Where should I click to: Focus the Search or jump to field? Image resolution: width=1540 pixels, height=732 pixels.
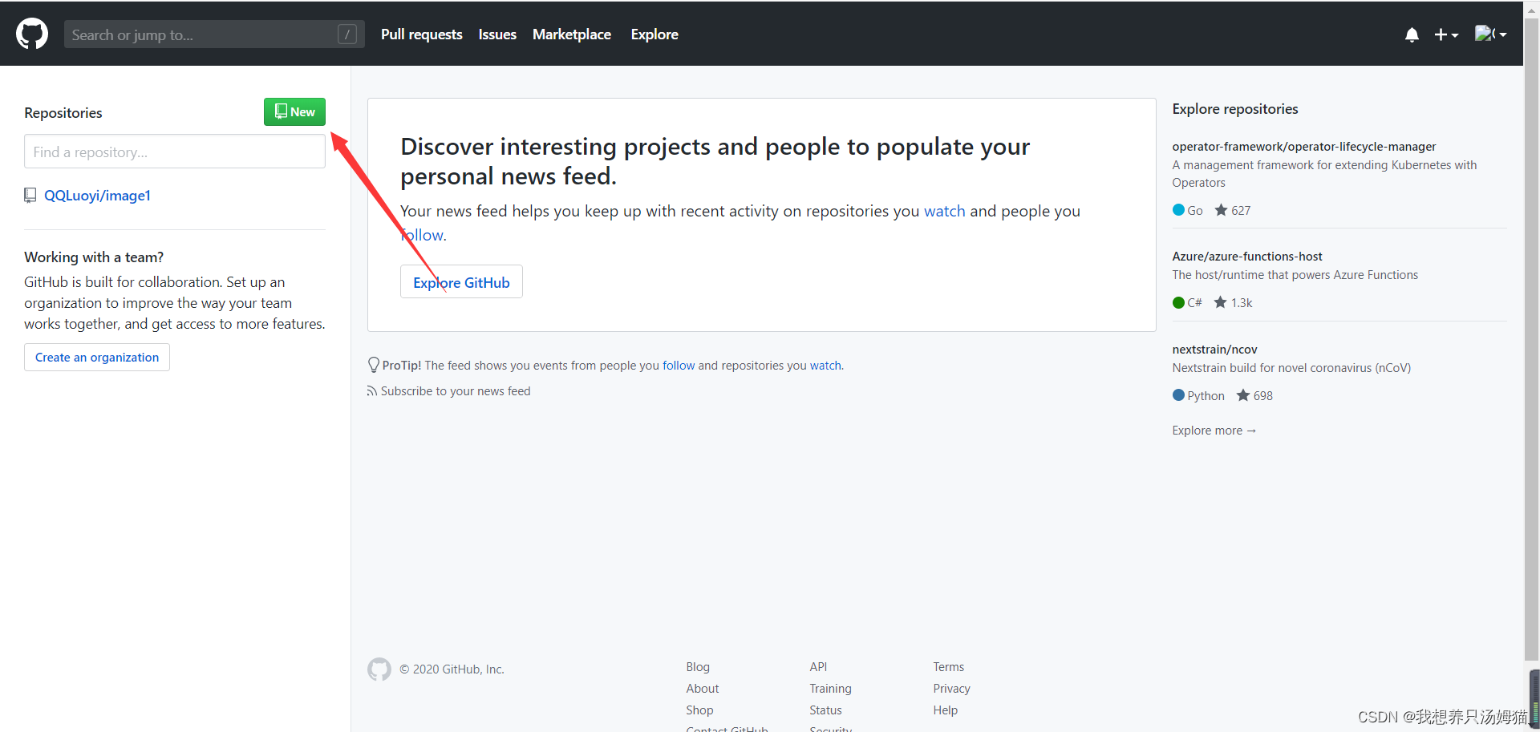tap(214, 34)
